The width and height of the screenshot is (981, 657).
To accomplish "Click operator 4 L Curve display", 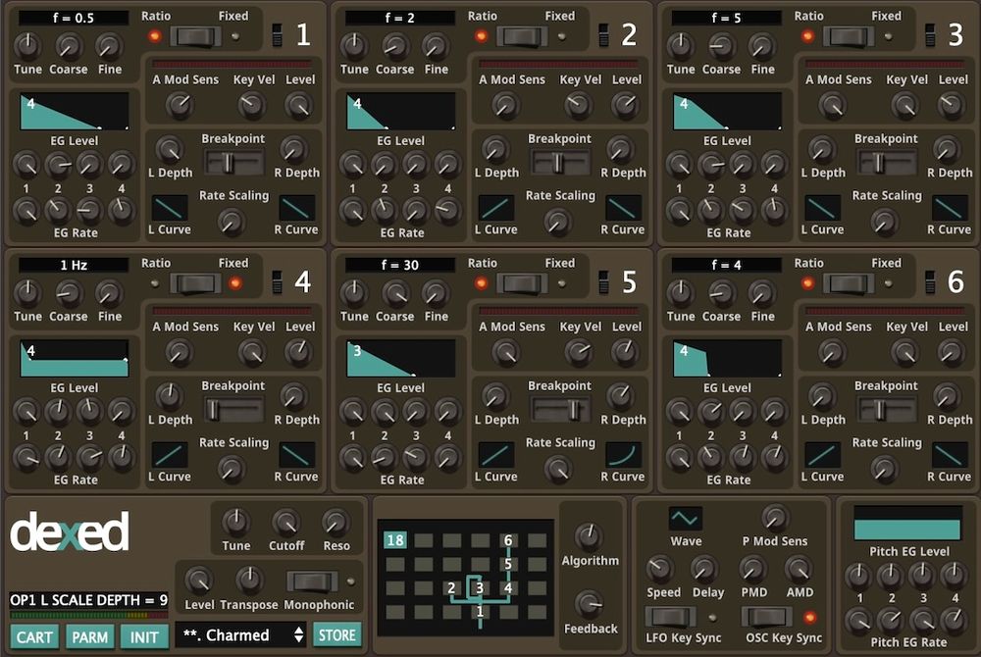I will coord(170,455).
